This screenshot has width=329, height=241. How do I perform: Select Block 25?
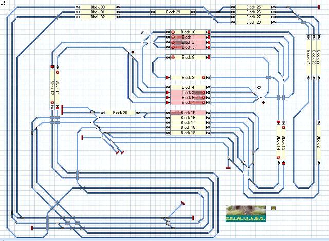(x=253, y=7)
